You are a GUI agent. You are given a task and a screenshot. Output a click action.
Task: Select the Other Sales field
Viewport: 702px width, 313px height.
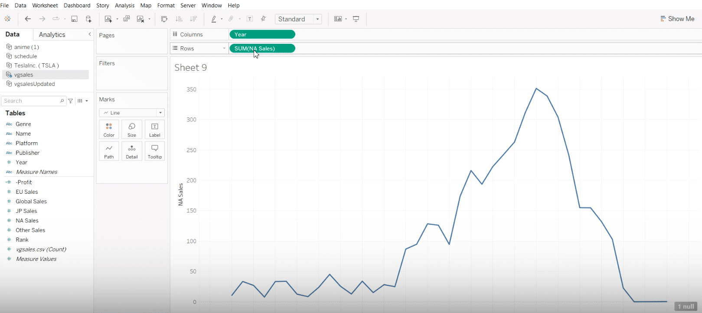[30, 230]
